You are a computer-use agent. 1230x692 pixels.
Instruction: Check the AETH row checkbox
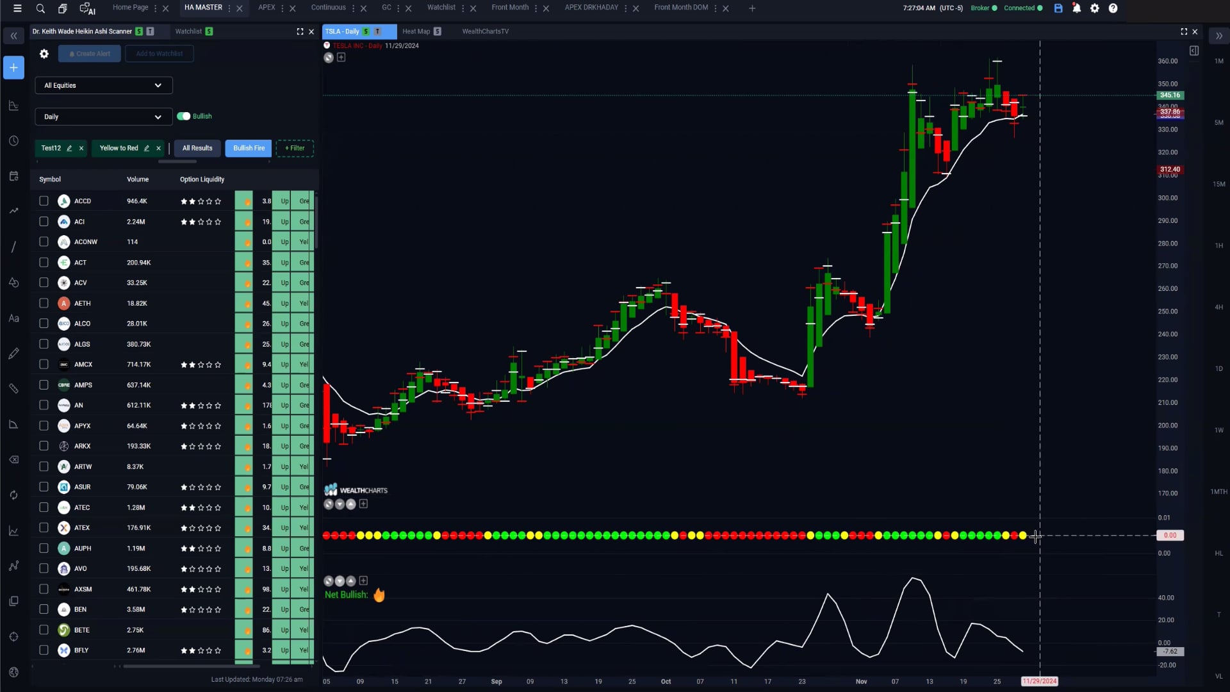click(44, 303)
